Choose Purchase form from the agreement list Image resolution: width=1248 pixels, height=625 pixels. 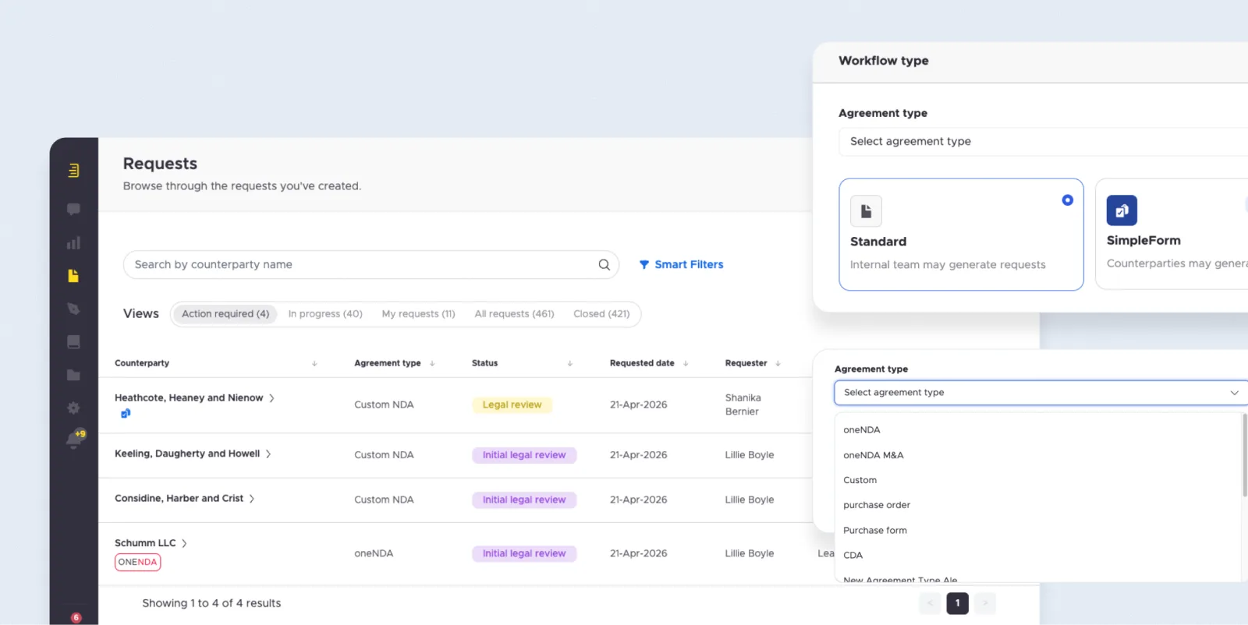[875, 530]
